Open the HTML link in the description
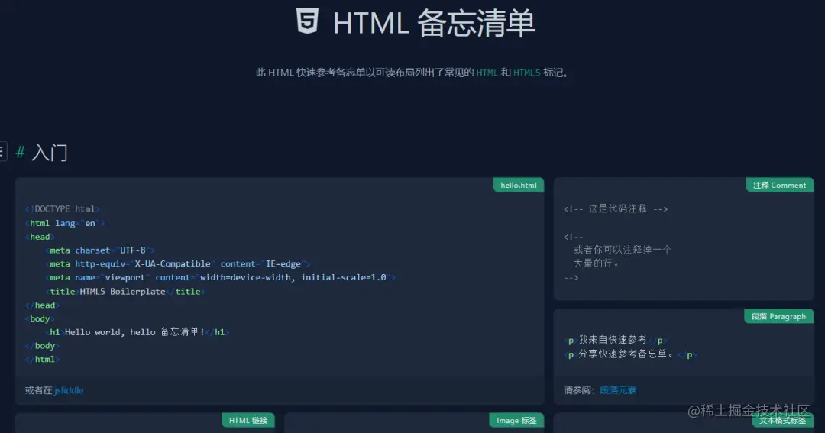 coord(487,73)
